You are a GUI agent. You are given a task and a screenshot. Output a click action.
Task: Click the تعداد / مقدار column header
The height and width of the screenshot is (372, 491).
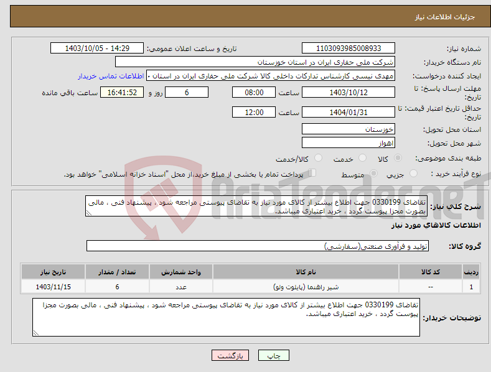[x=117, y=272]
